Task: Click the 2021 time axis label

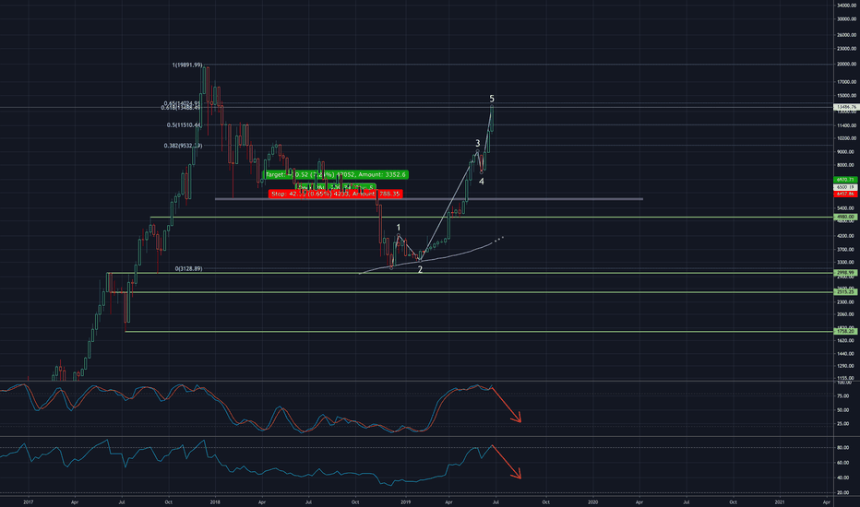Action: point(780,501)
